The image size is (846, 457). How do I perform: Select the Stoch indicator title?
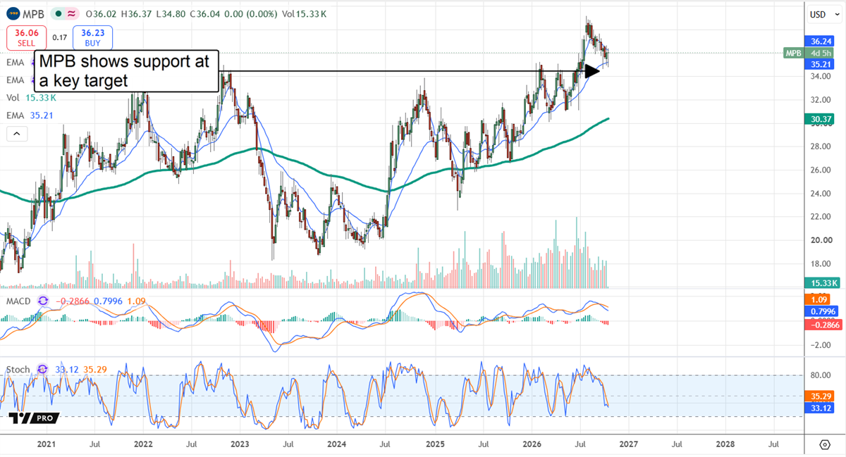pos(19,369)
